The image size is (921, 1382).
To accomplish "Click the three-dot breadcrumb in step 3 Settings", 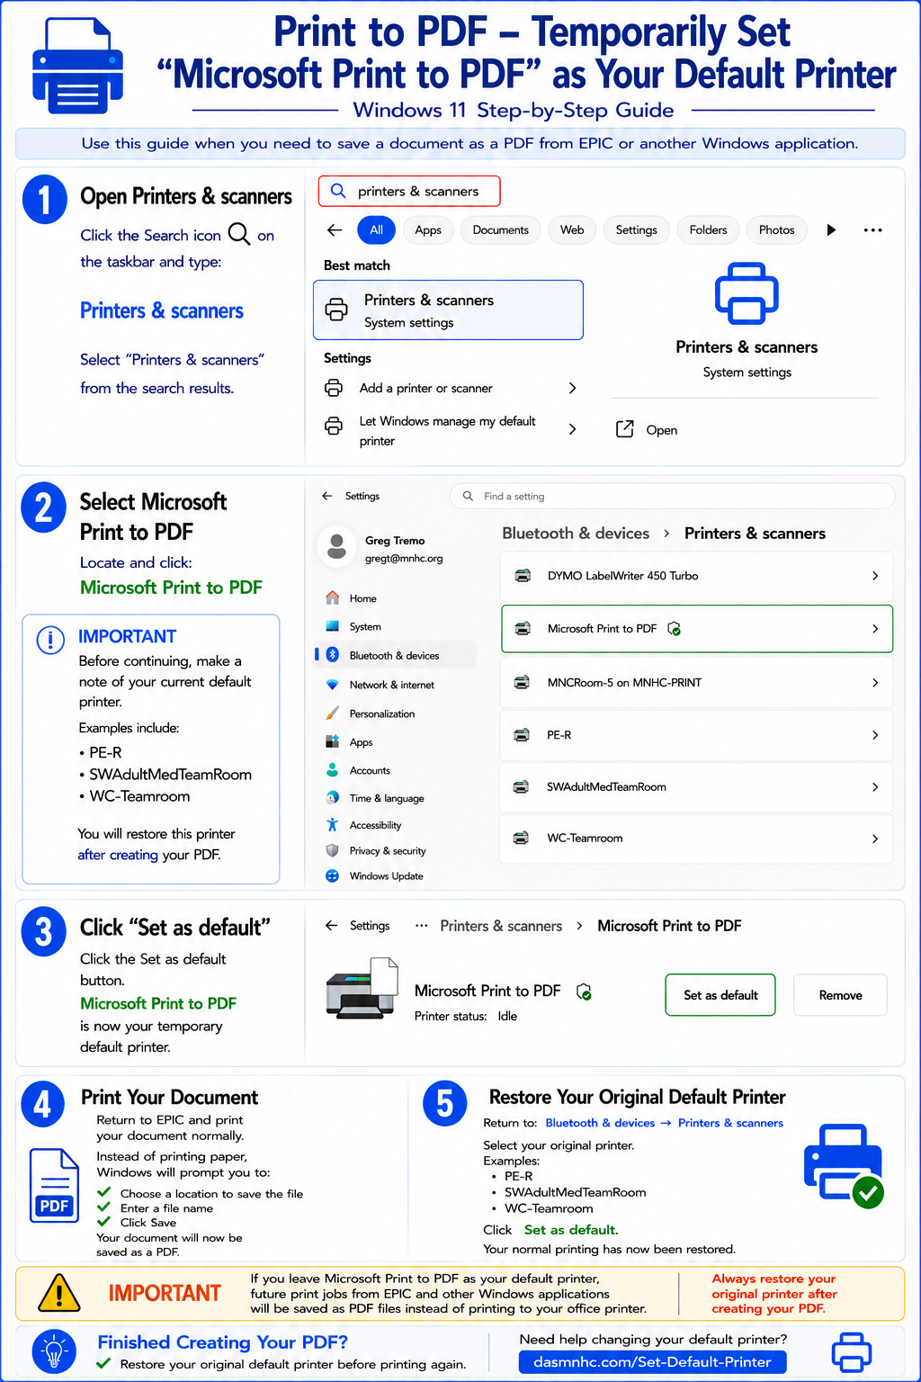I will tap(421, 925).
